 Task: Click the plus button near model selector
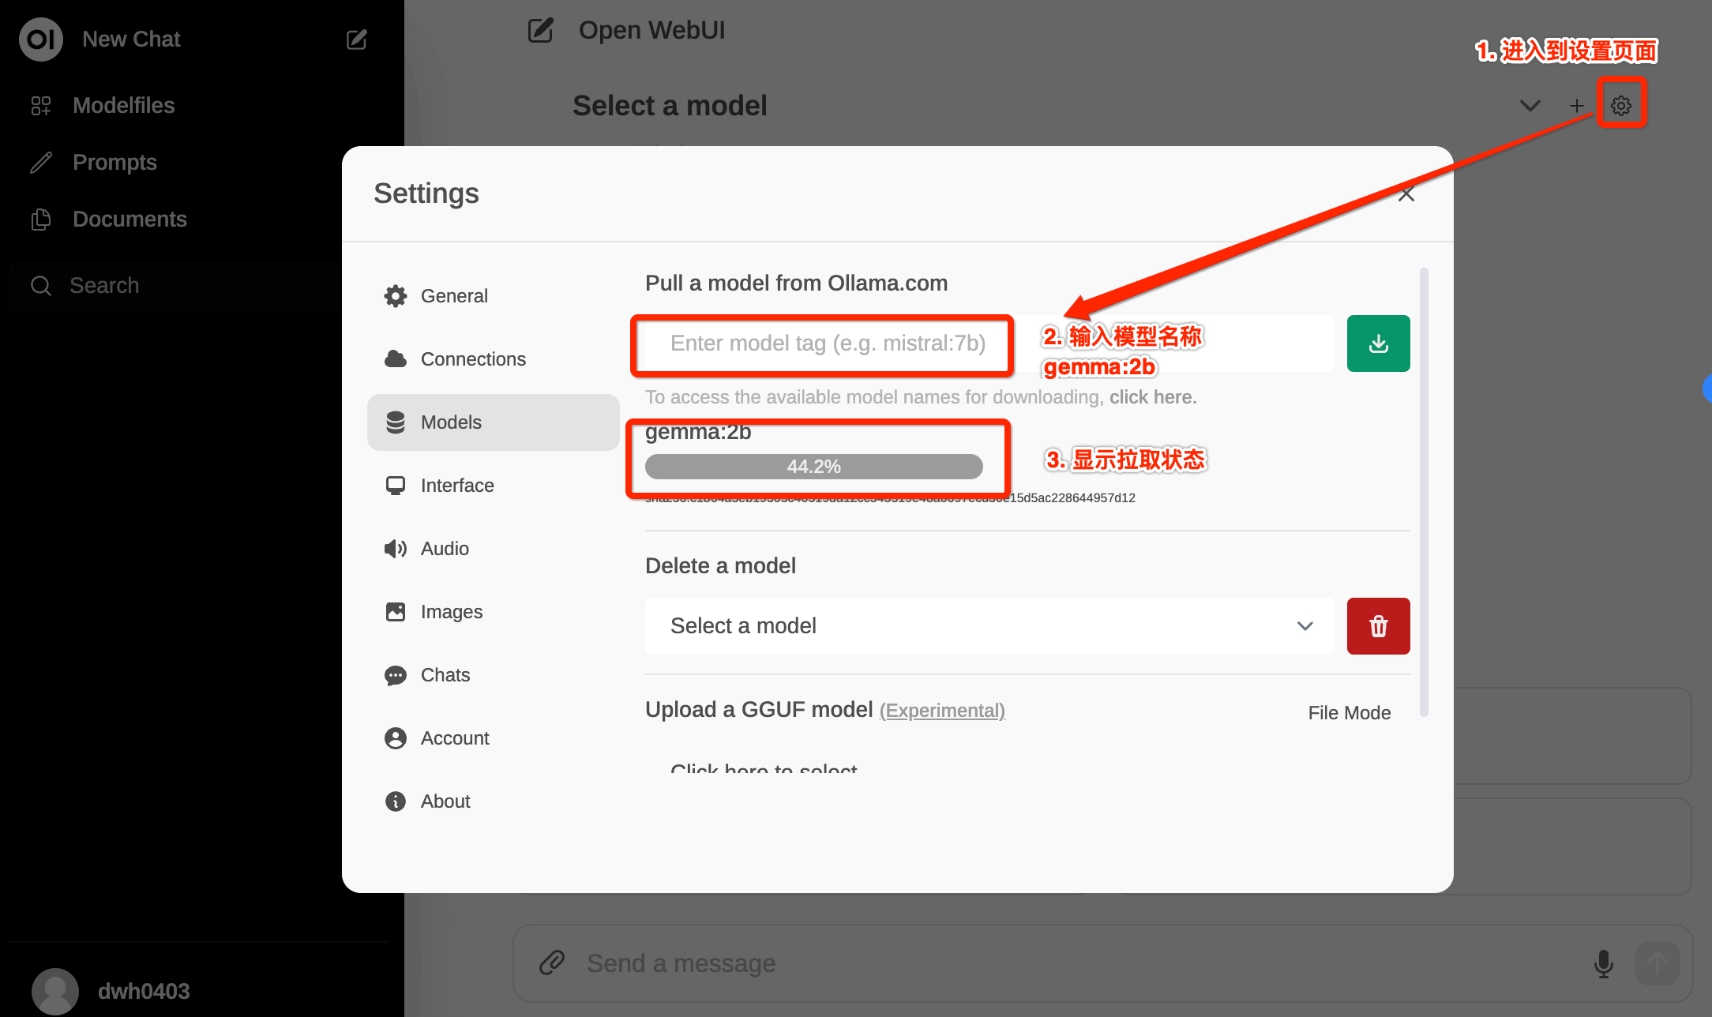(x=1576, y=105)
